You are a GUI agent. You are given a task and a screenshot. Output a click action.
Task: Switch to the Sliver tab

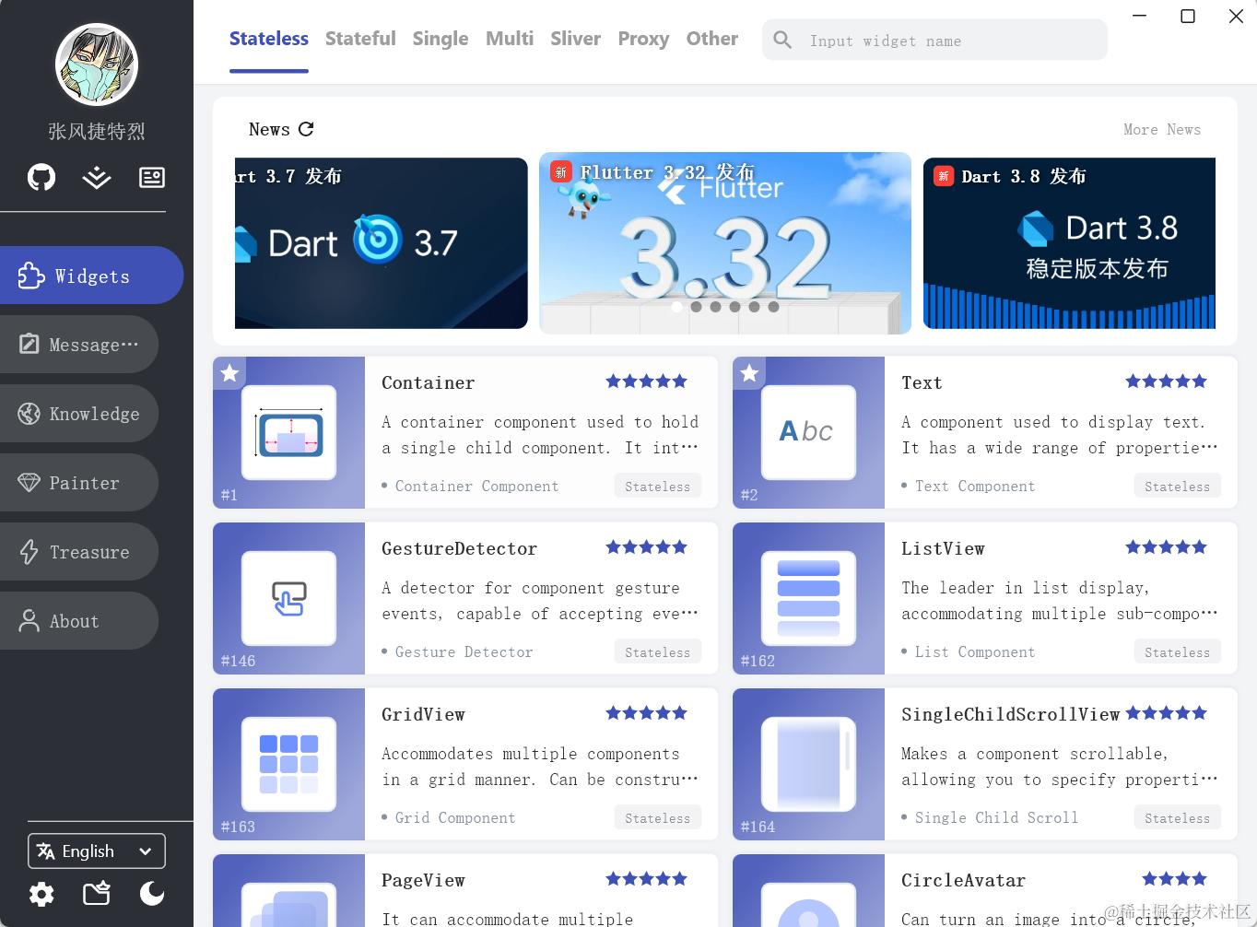575,39
